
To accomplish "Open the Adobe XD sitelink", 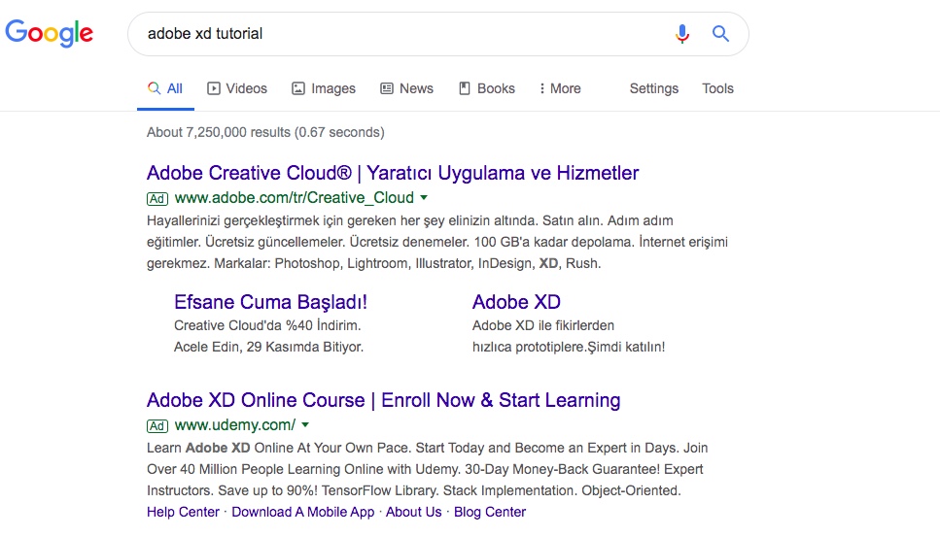I will click(x=516, y=302).
